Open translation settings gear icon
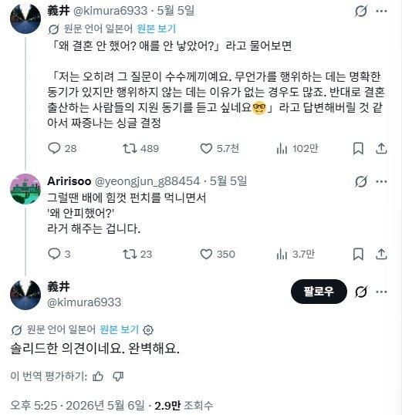This screenshot has height=415, width=402. pos(148,330)
